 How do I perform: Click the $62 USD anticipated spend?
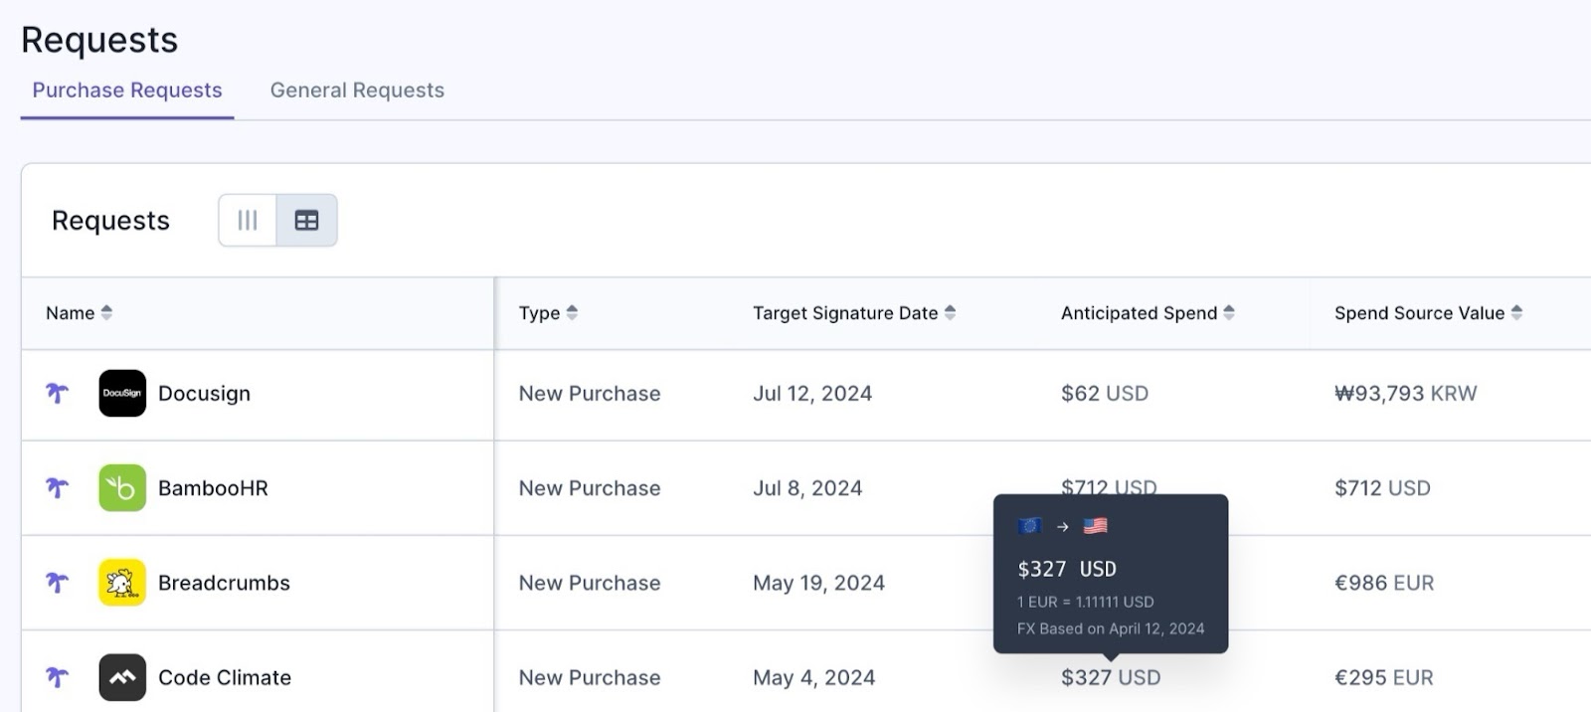(1105, 393)
